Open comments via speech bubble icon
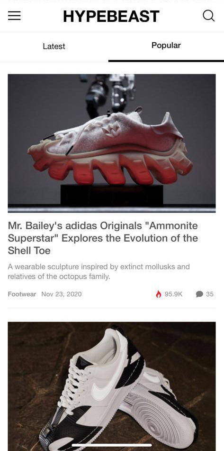The height and width of the screenshot is (451, 224). [x=200, y=294]
